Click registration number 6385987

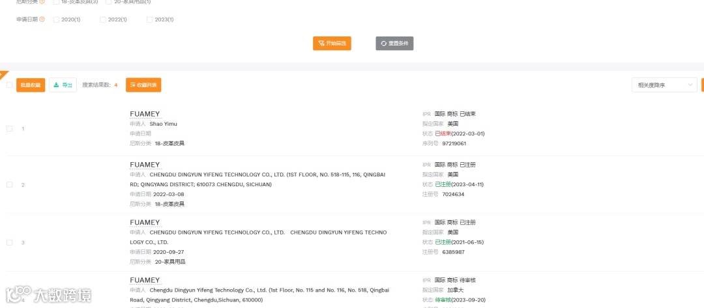(x=453, y=252)
